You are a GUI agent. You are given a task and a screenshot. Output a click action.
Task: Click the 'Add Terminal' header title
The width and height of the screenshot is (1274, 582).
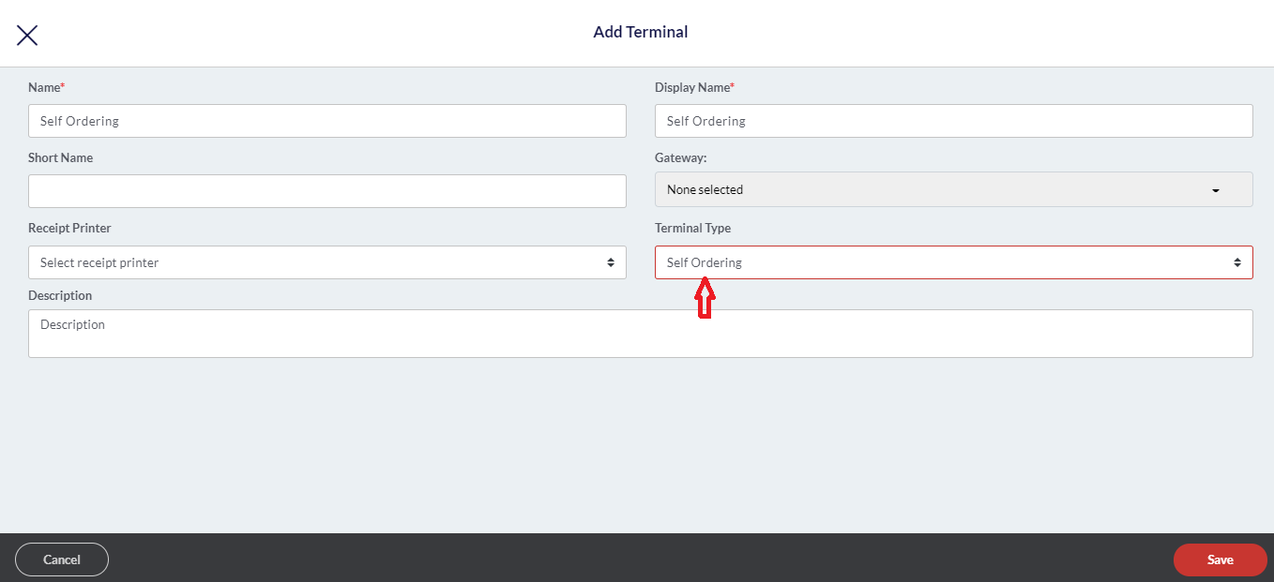pyautogui.click(x=641, y=32)
